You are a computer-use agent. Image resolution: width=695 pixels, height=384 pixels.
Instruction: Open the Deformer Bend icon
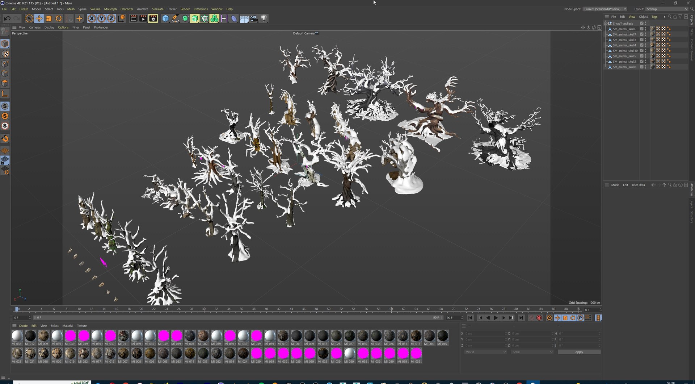(234, 18)
